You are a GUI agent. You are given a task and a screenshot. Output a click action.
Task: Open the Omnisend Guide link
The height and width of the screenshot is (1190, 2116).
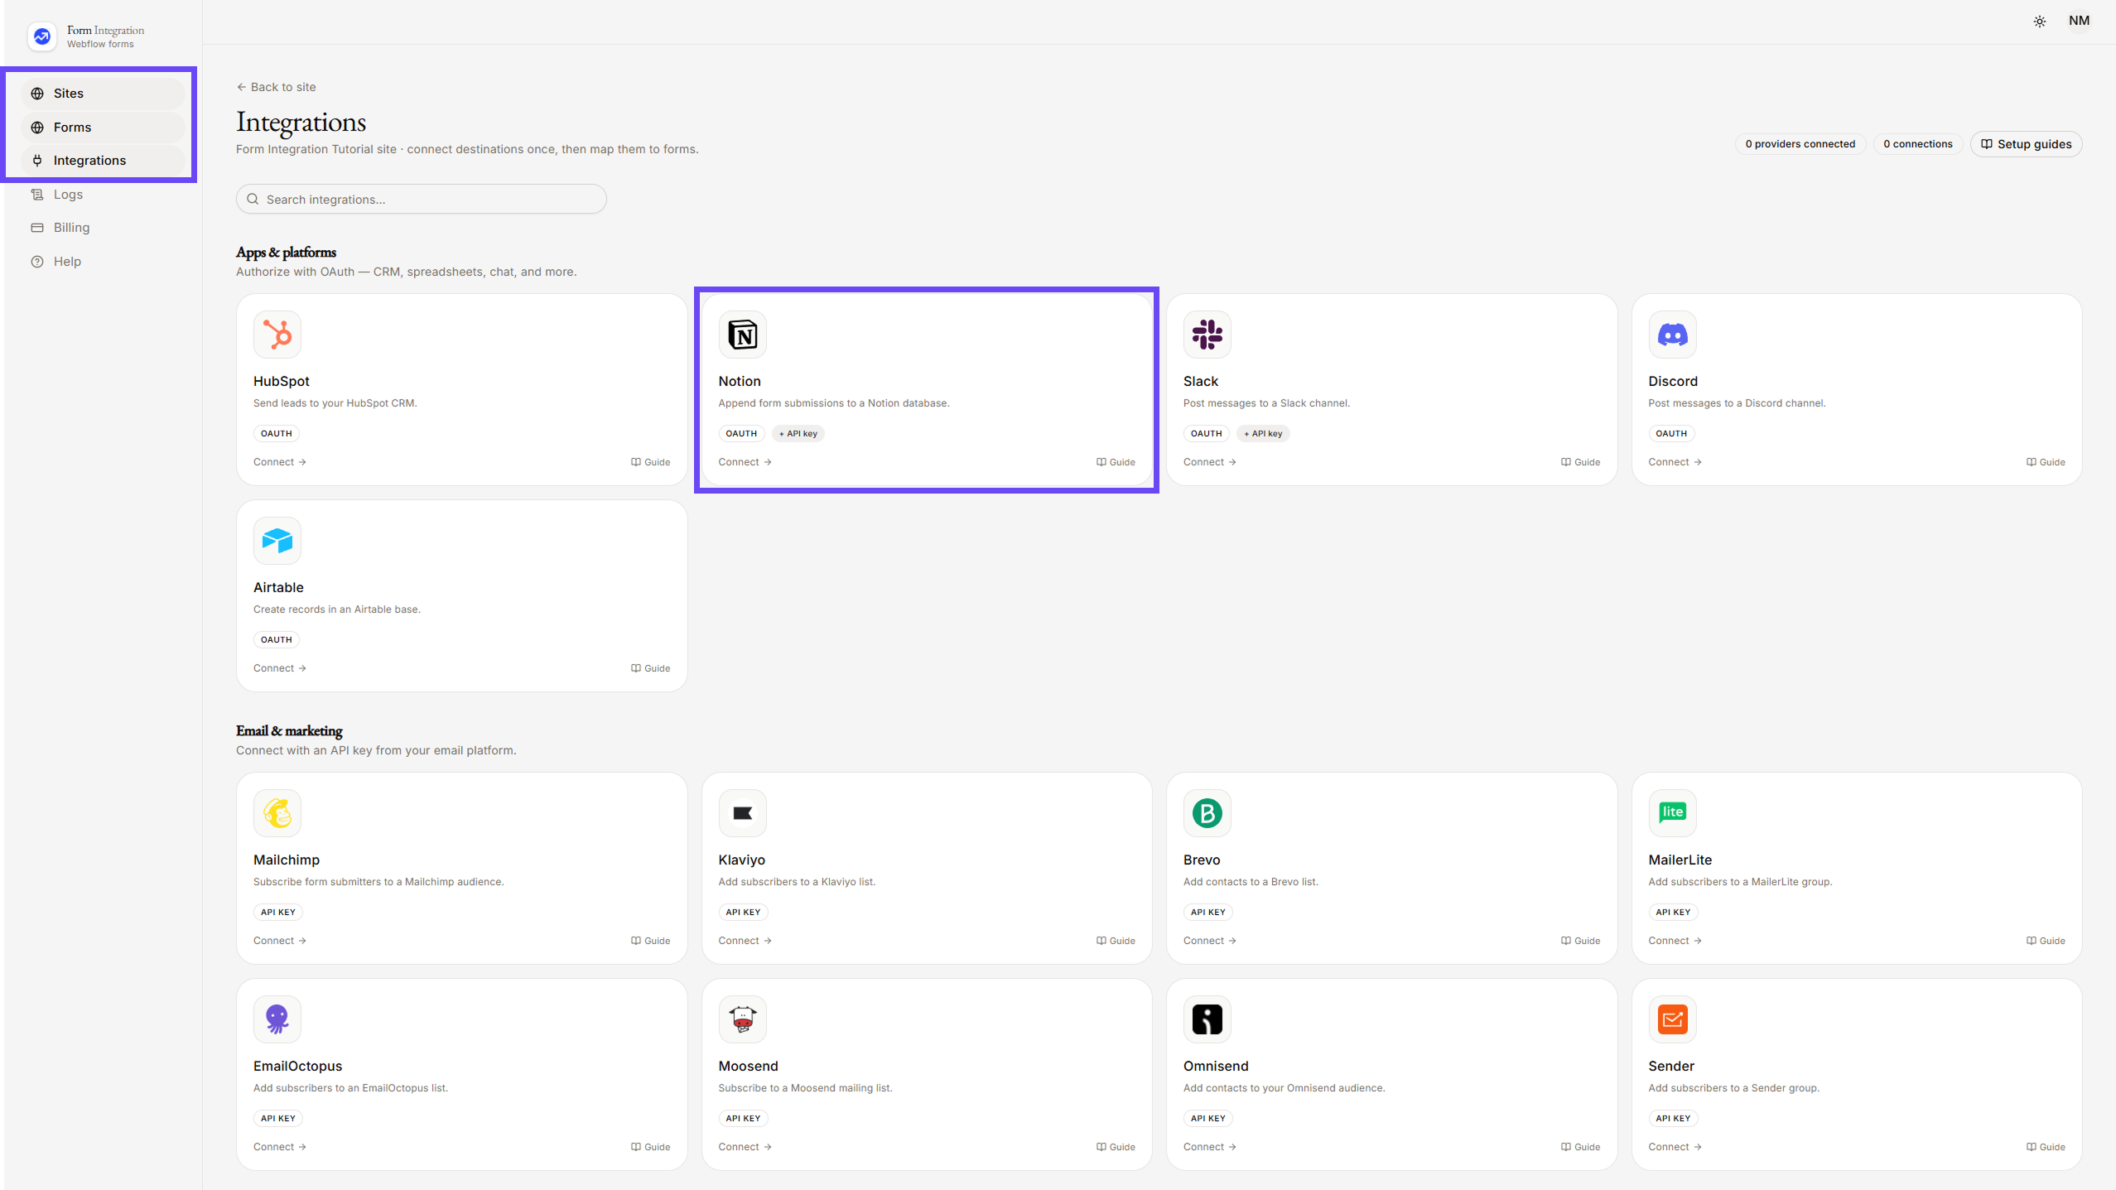(x=1580, y=1147)
